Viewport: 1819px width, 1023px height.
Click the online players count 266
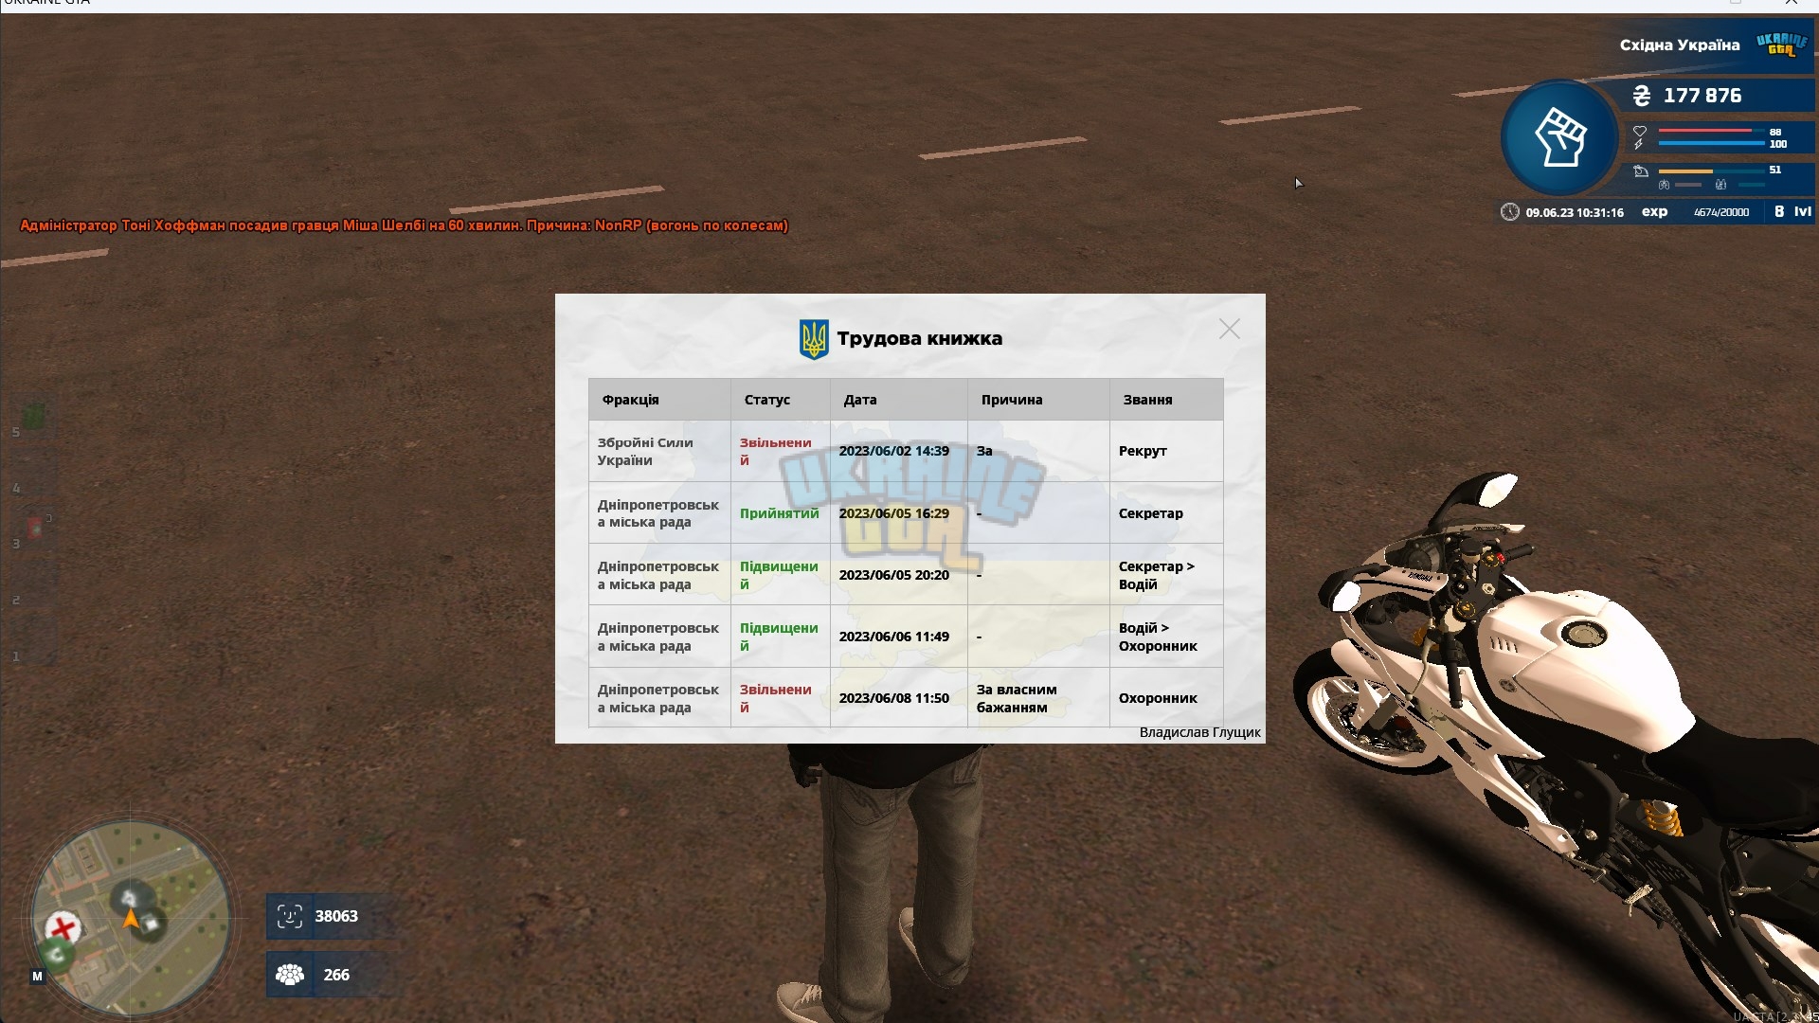coord(336,975)
